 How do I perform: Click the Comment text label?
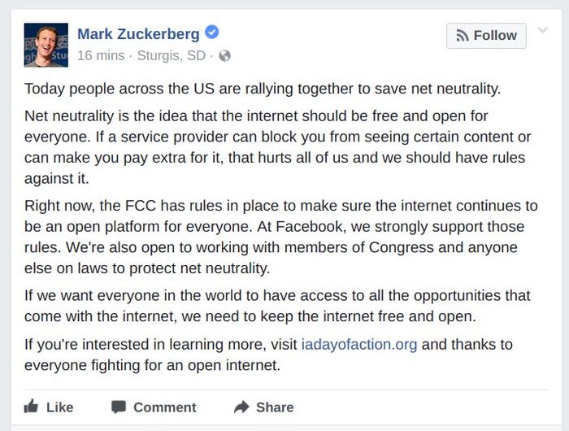click(x=164, y=407)
